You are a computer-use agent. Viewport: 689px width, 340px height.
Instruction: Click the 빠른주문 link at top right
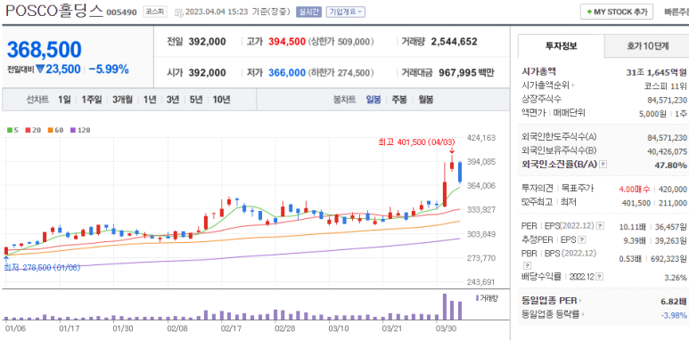677,12
